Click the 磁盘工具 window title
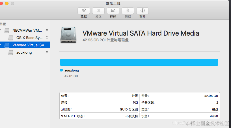 pos(113,3)
